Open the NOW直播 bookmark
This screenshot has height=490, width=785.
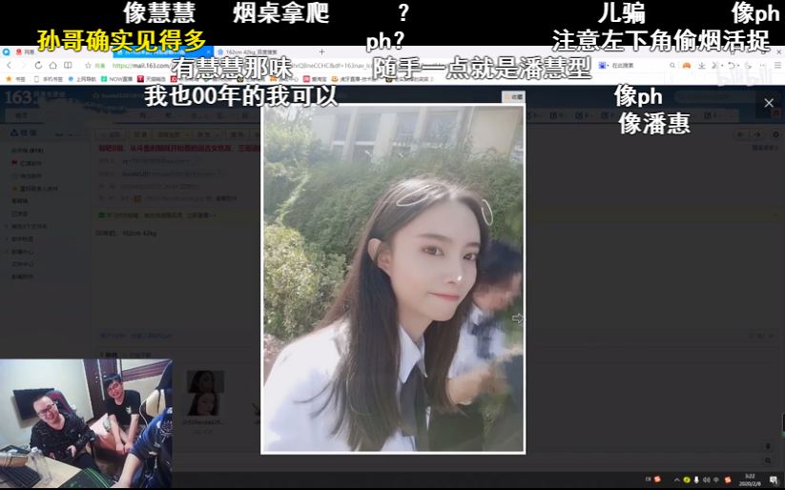tap(116, 79)
